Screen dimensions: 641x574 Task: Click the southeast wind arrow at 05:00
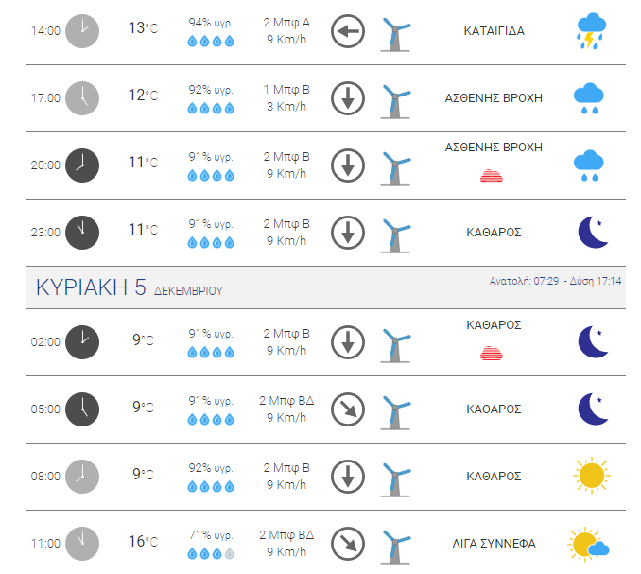click(x=348, y=409)
